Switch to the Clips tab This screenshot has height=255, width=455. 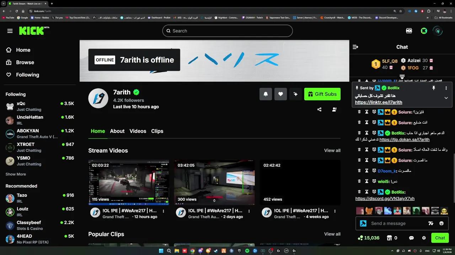[x=157, y=131]
